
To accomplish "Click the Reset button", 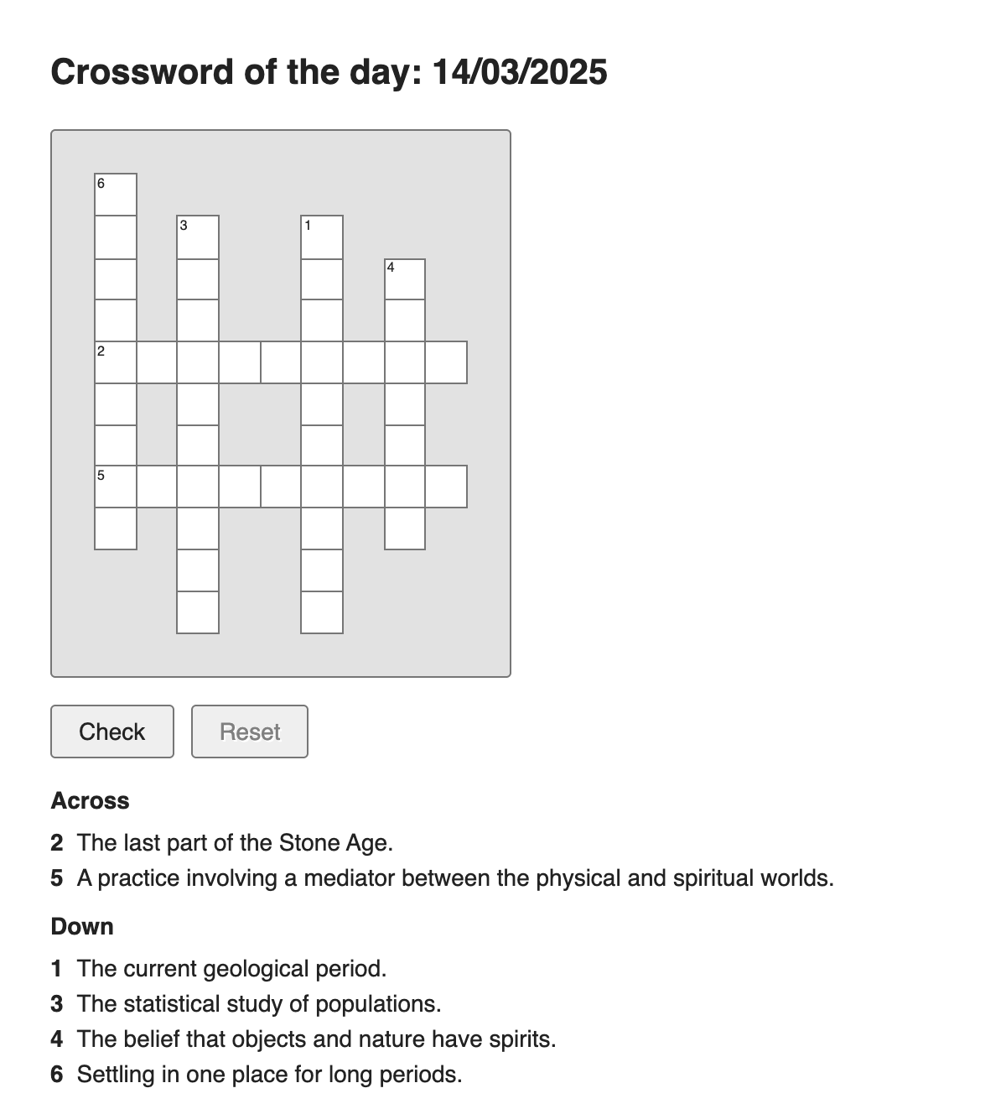I will pos(250,732).
